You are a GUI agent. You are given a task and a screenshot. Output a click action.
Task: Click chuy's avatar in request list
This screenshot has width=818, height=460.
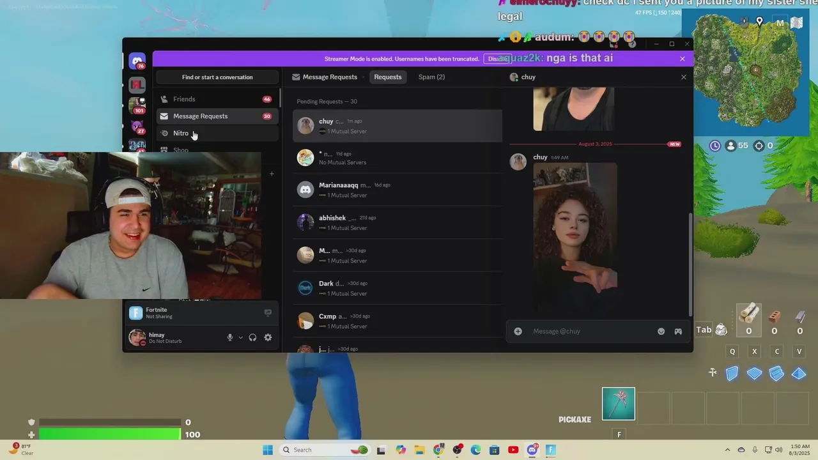pos(305,125)
